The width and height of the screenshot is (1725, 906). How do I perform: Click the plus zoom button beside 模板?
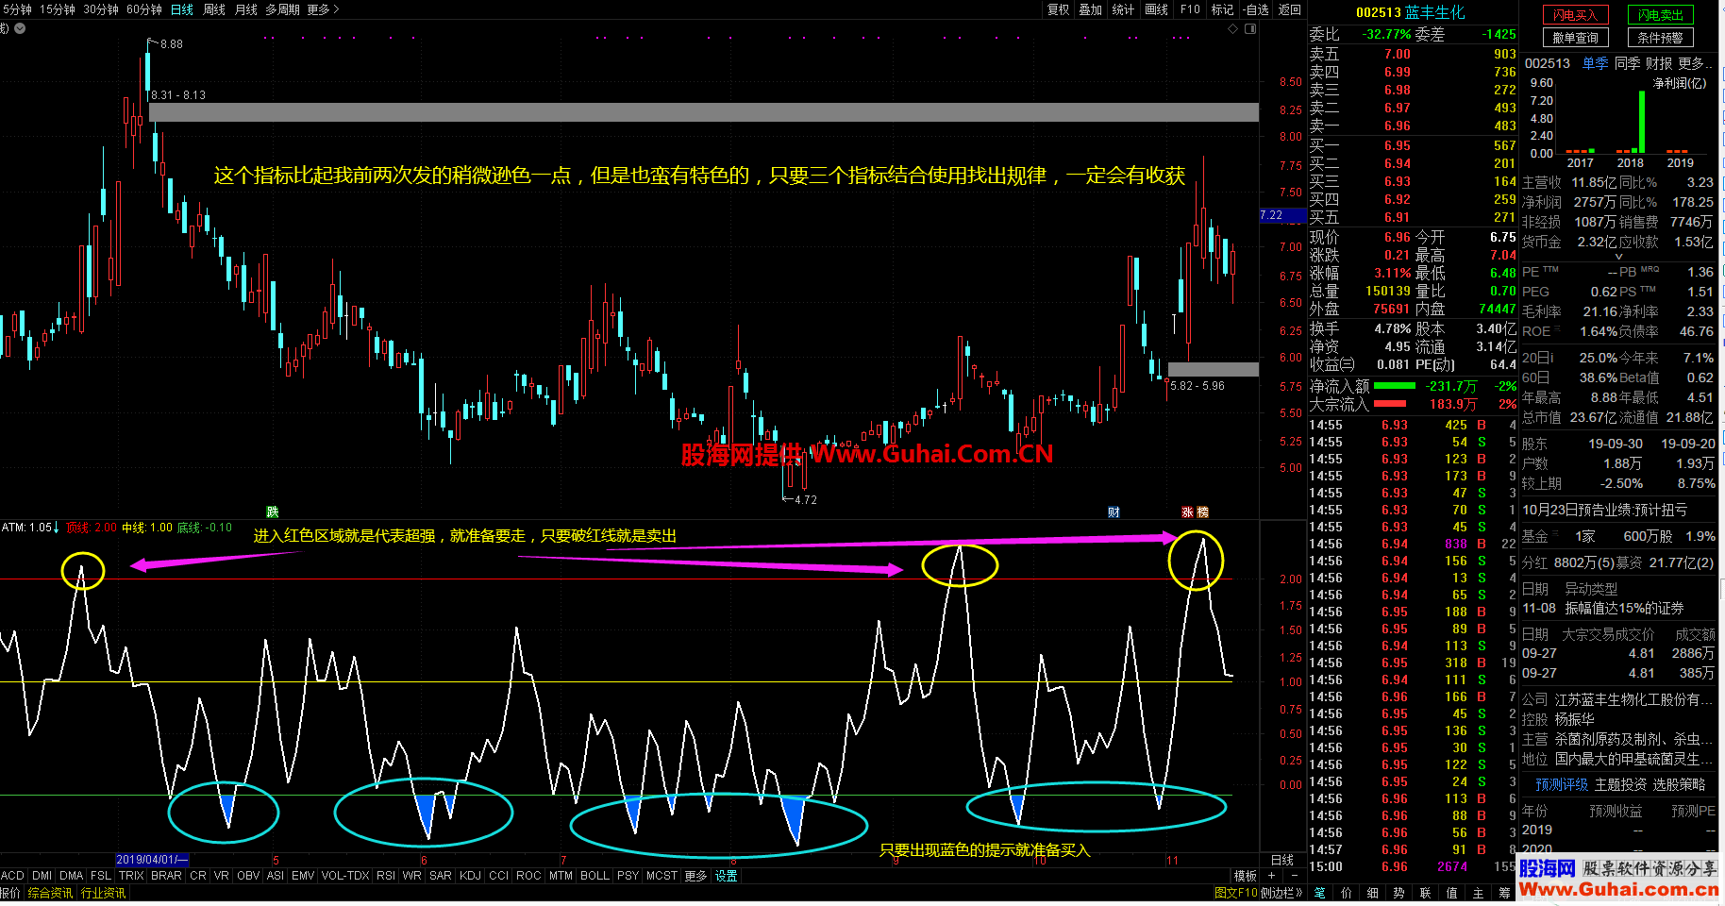1271,876
